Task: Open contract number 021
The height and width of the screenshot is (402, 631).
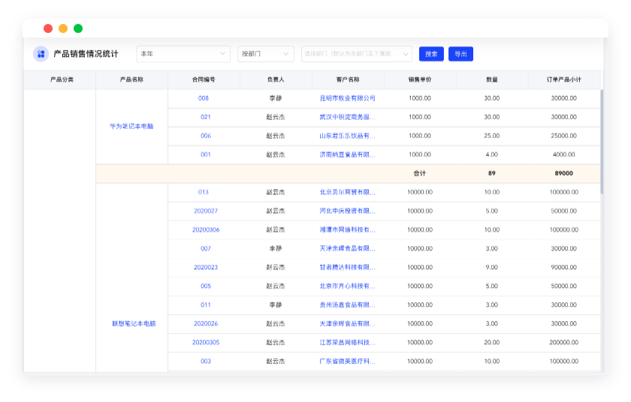Action: coord(206,117)
